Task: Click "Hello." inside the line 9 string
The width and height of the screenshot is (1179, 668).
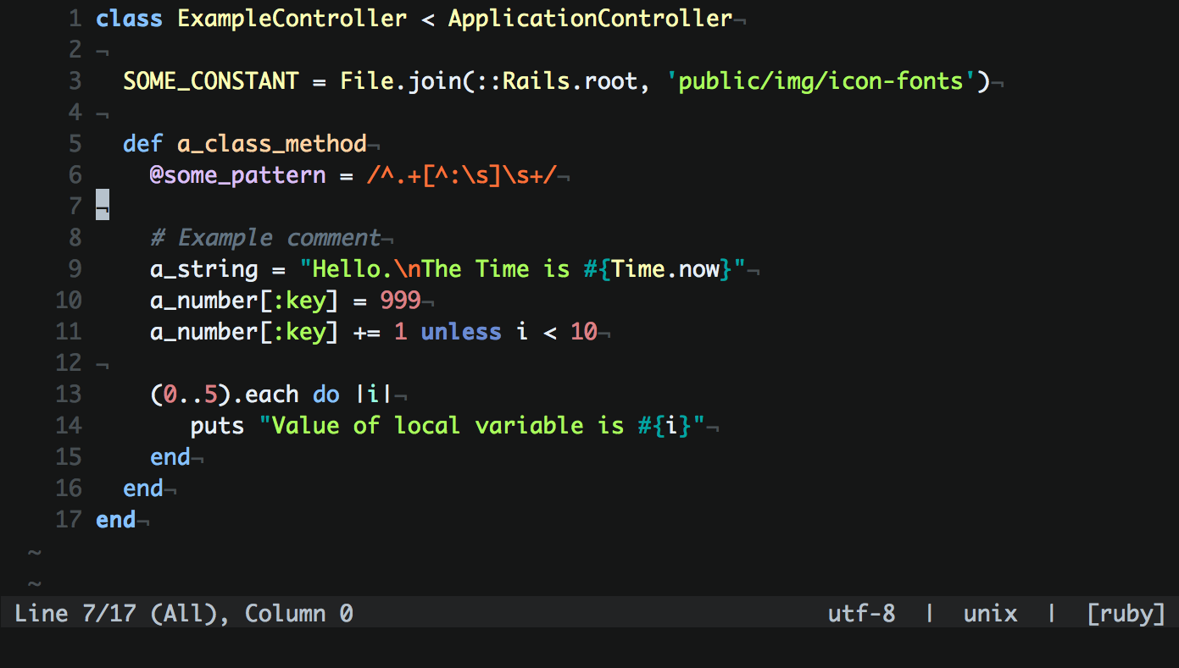Action: [353, 269]
